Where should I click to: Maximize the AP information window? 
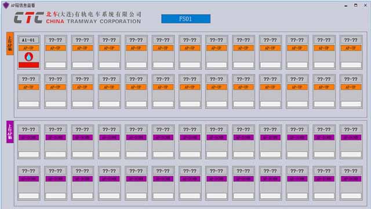pos(355,5)
